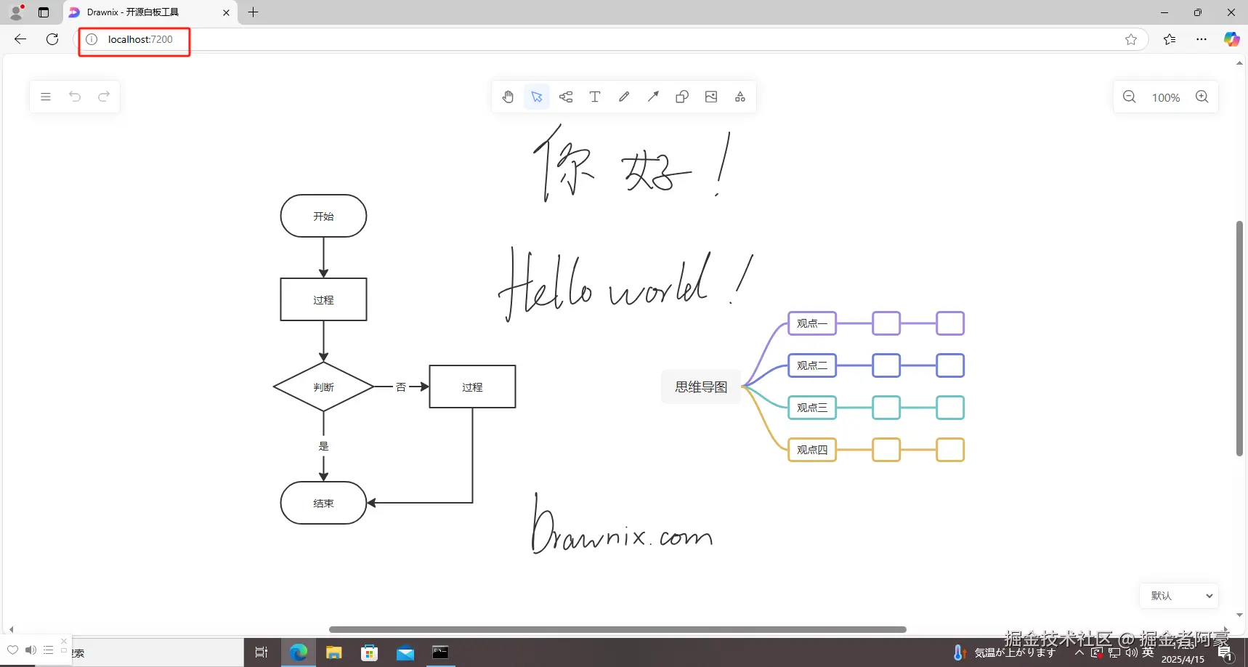Undo the last action
This screenshot has width=1248, height=667.
[x=75, y=97]
